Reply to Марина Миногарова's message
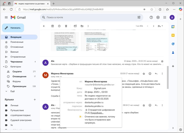The height and width of the screenshot is (133, 184). [156, 74]
